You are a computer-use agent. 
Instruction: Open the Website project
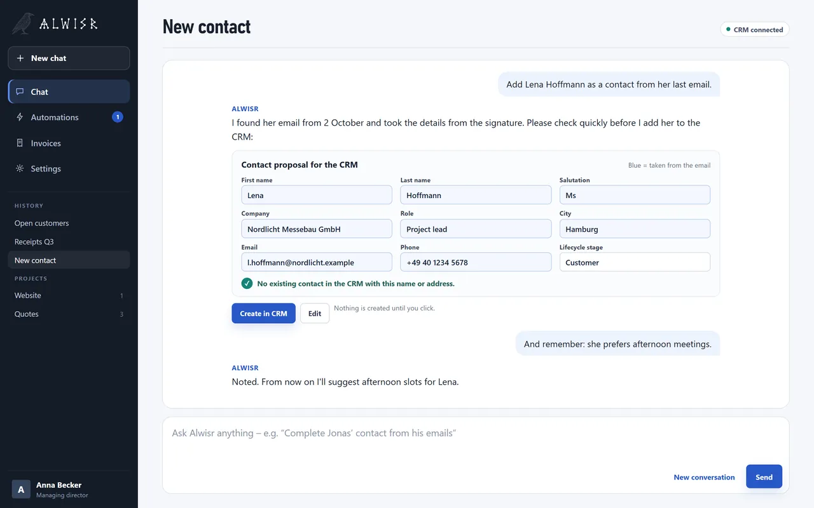click(69, 295)
